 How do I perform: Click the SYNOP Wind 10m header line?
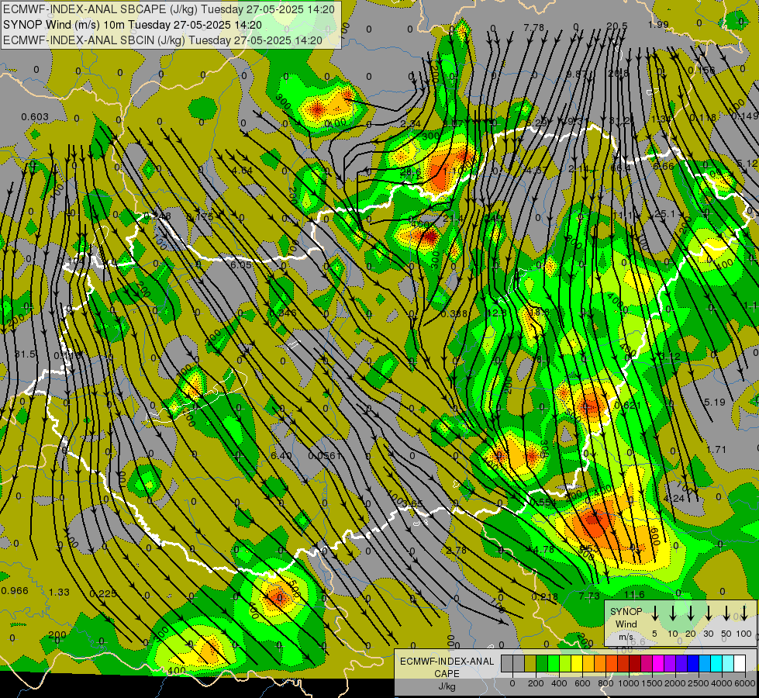(x=132, y=25)
